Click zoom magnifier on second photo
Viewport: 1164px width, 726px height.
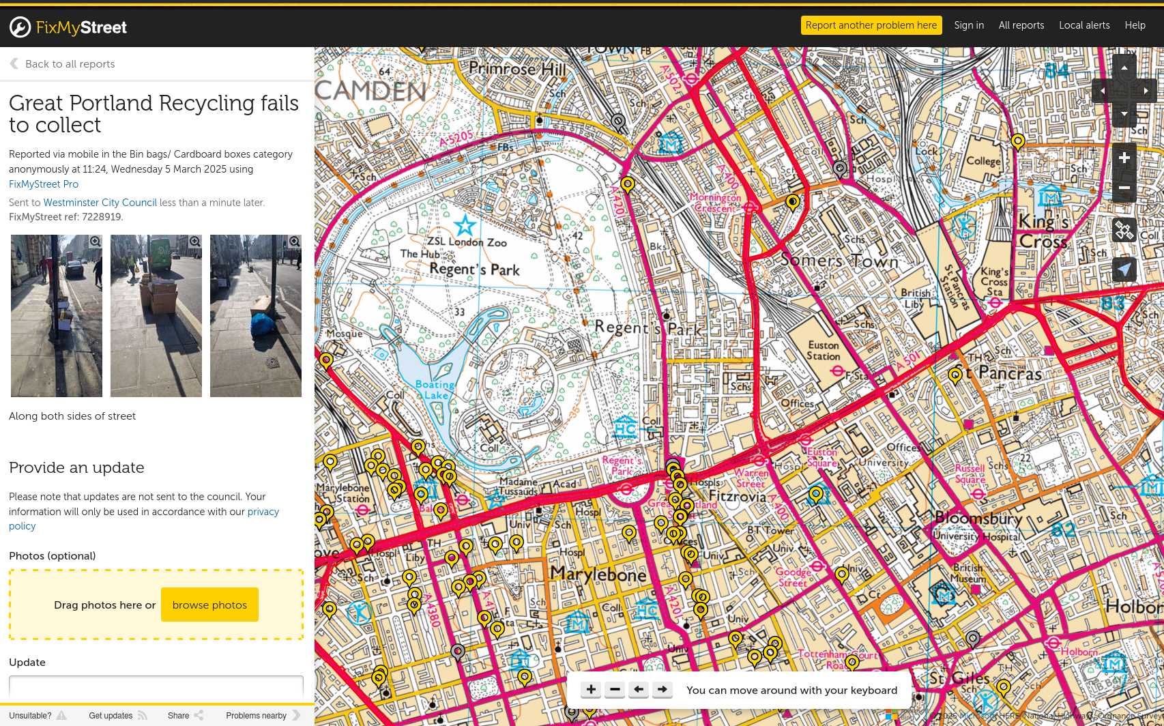[x=194, y=242]
